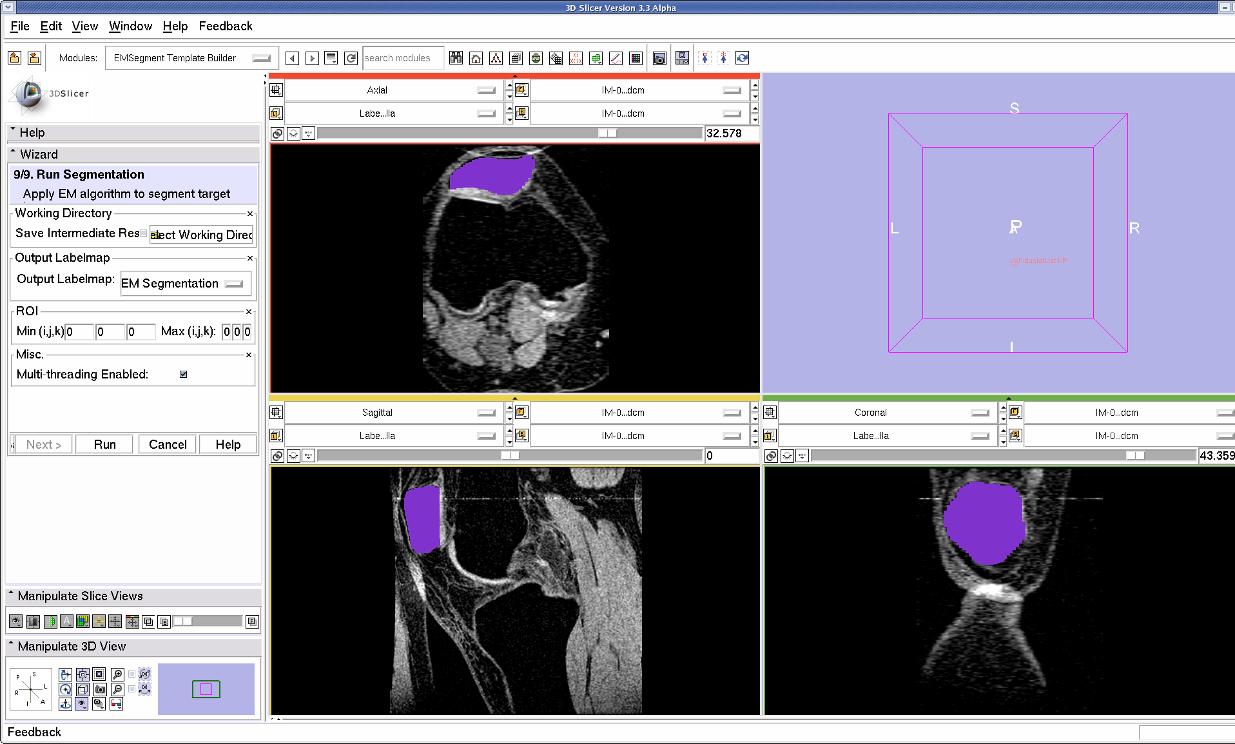Open the Window menu
The image size is (1235, 744).
tap(130, 26)
